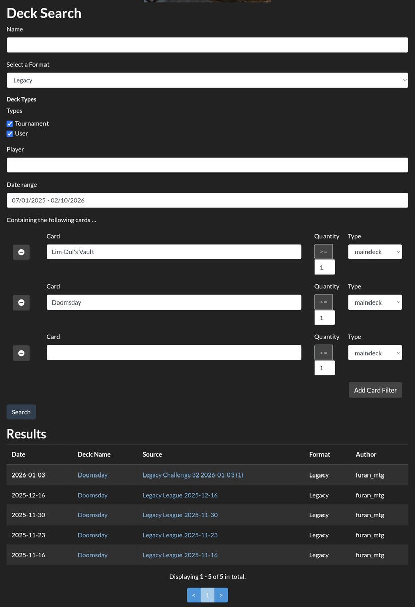Edit quantity value for Lim-Dul's Vault

pyautogui.click(x=325, y=267)
